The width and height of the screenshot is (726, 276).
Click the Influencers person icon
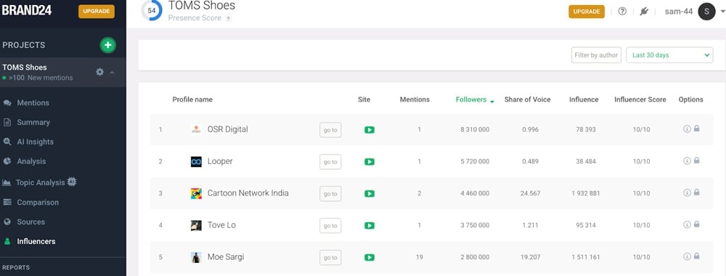pyautogui.click(x=7, y=241)
